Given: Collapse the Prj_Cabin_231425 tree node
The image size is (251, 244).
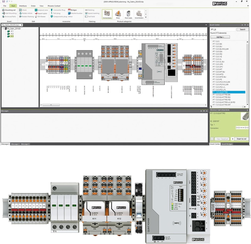Looking at the screenshot, I should (x=3, y=29).
